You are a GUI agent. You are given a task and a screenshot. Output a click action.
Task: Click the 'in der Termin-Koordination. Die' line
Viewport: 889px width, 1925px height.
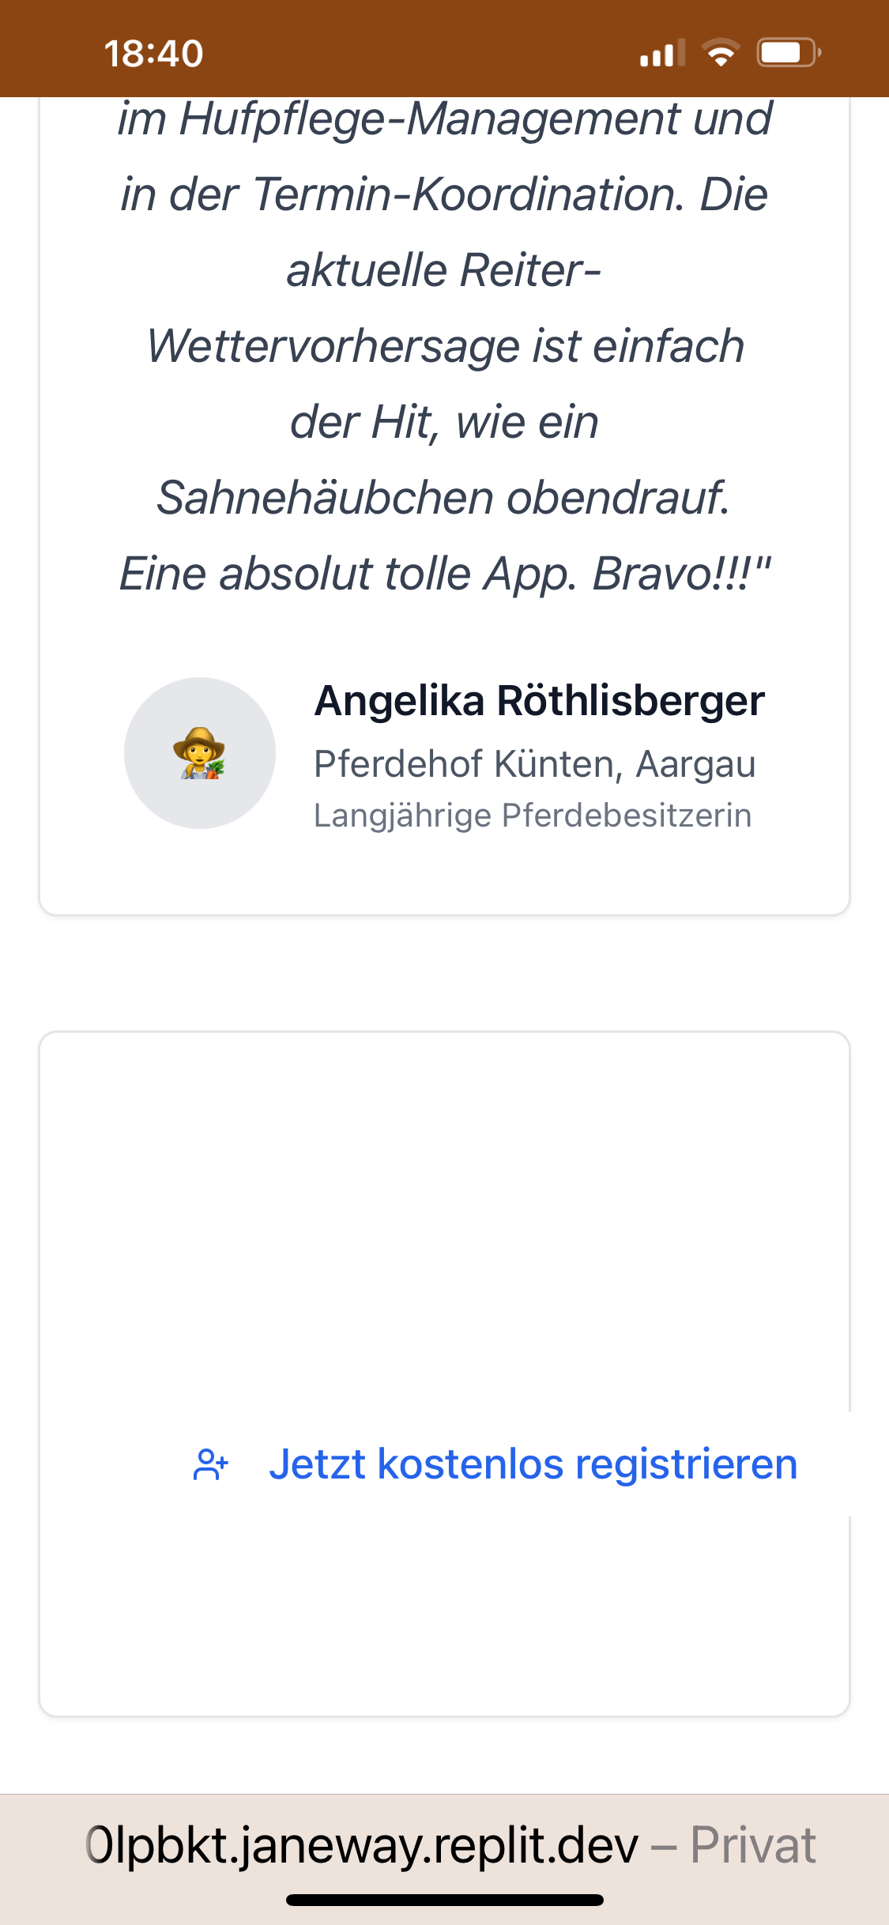[x=444, y=194]
